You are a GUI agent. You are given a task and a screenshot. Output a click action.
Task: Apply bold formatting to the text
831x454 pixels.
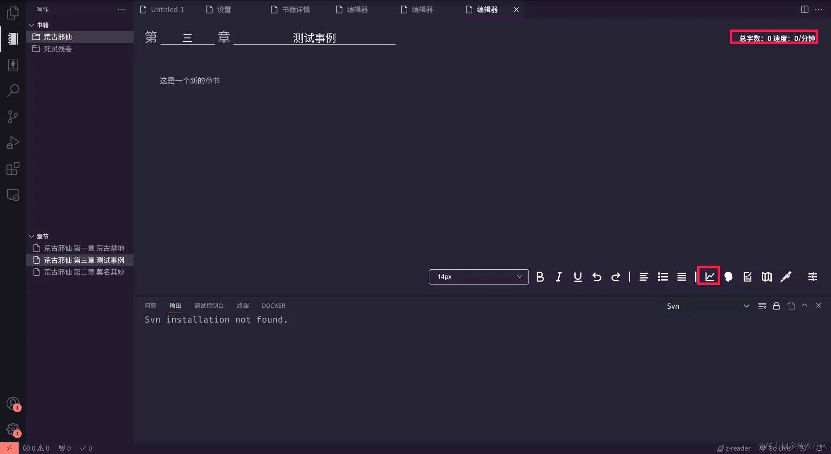pos(540,277)
